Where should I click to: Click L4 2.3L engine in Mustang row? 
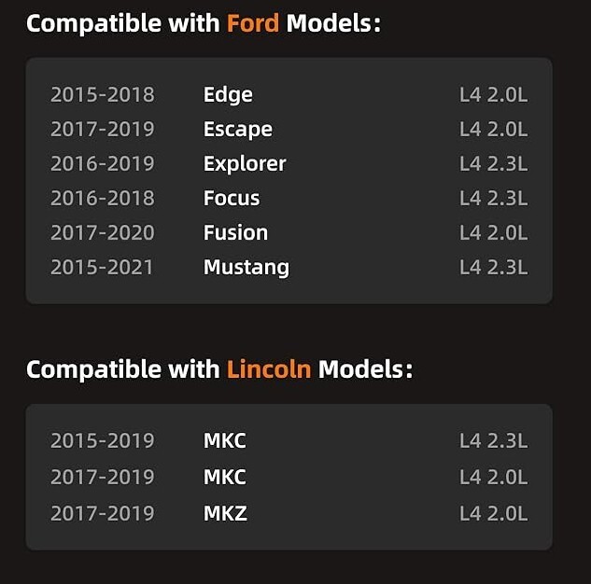pos(493,267)
